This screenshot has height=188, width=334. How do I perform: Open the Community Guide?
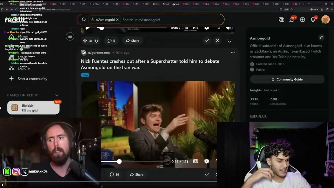click(x=287, y=79)
